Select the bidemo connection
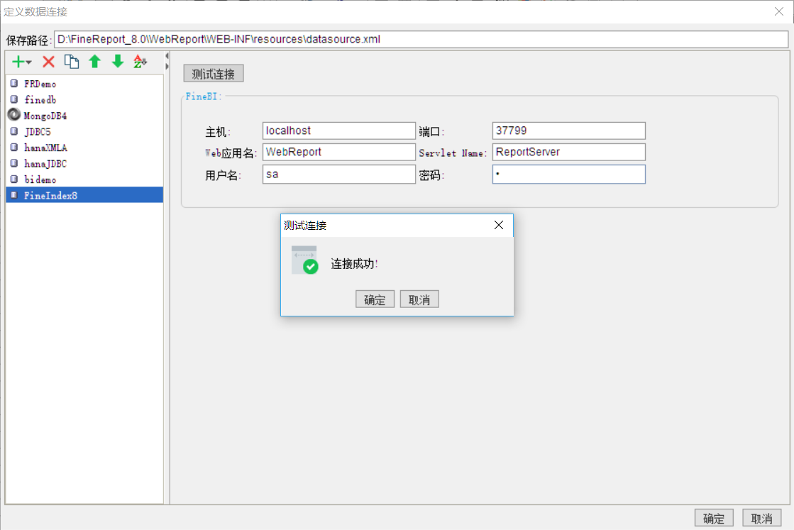Viewport: 794px width, 530px height. click(x=84, y=180)
